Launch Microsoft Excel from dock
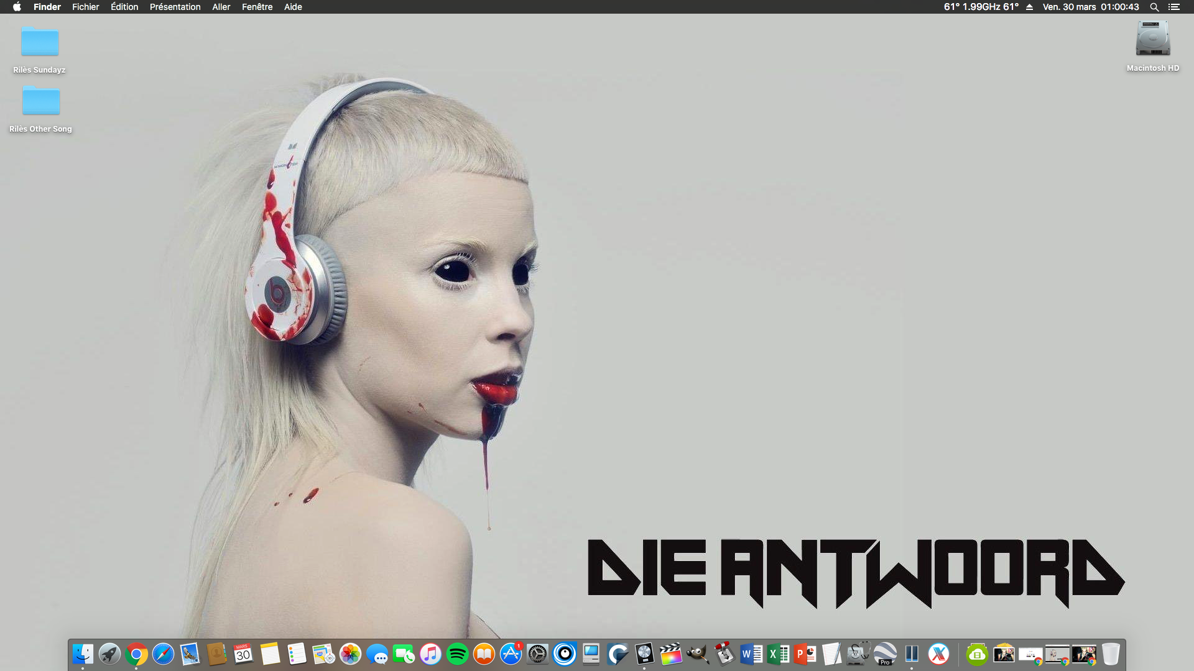 tap(778, 654)
